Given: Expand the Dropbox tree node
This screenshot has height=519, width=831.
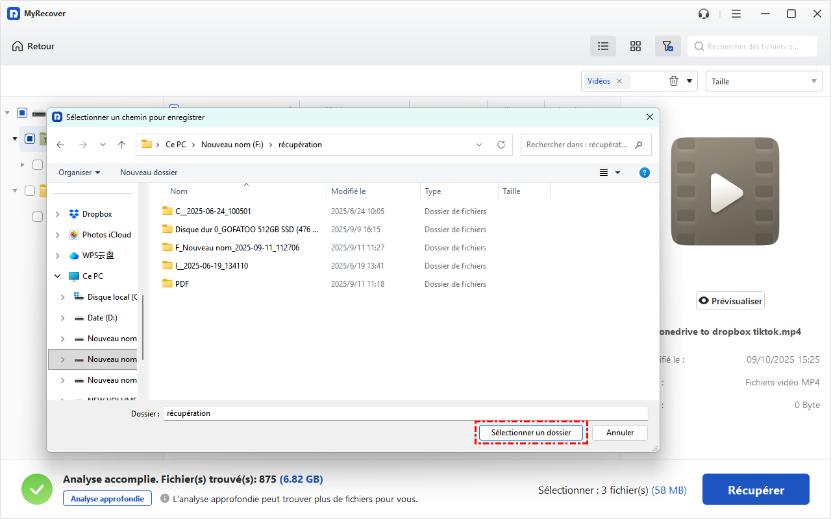Looking at the screenshot, I should tap(58, 214).
